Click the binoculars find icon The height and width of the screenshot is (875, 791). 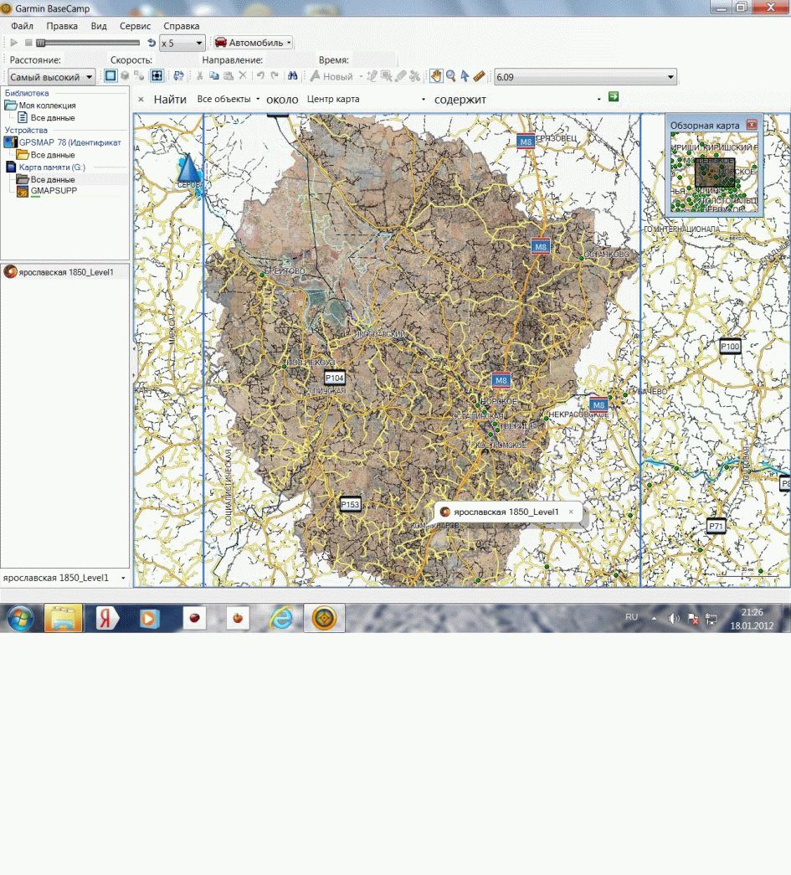293,76
